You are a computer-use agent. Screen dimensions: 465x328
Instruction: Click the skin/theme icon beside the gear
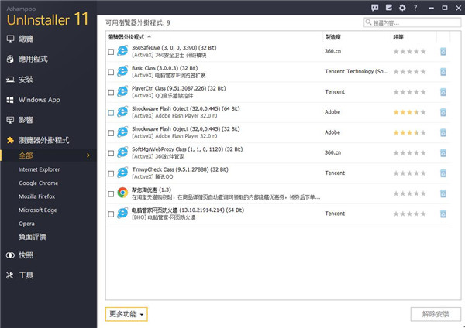point(389,7)
